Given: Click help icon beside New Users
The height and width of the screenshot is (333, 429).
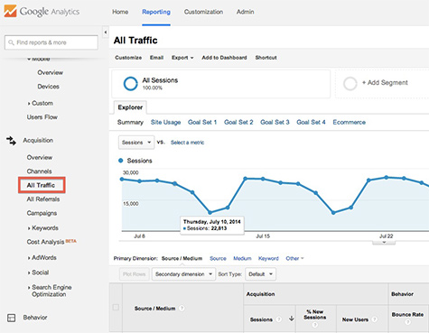Looking at the screenshot, I should tap(374, 319).
